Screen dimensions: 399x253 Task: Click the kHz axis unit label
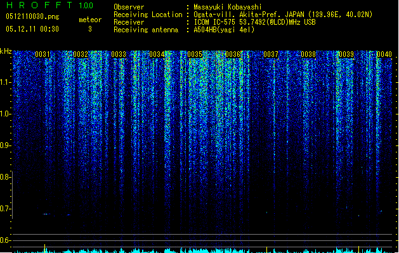[6, 51]
